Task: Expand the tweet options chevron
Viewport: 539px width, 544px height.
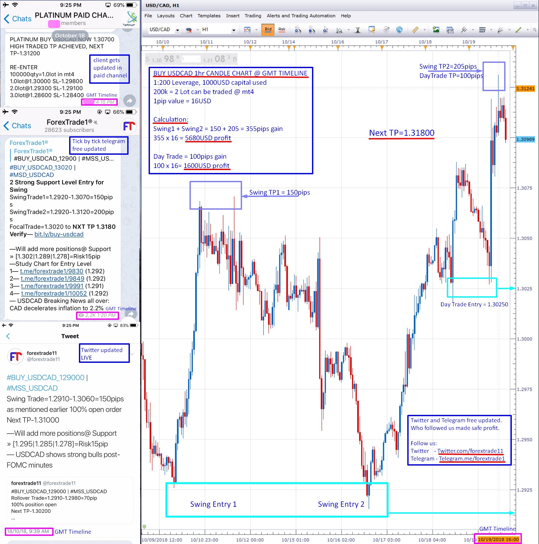Action: tap(132, 354)
